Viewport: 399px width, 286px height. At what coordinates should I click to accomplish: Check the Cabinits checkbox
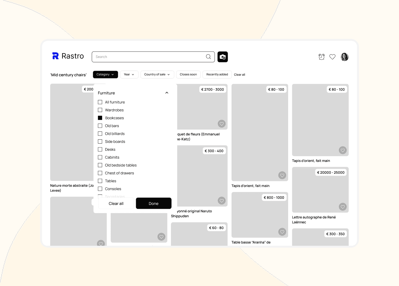100,157
